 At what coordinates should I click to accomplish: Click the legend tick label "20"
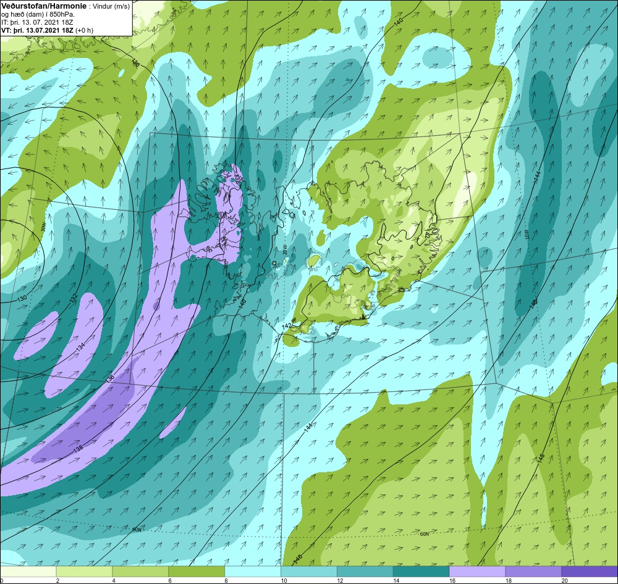564,580
